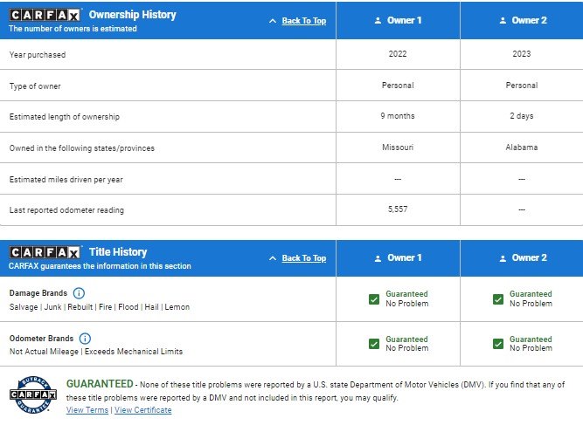Viewport: 583px width, 425px height.
Task: Click the CARFAX logo in Title History header
Action: 45,252
